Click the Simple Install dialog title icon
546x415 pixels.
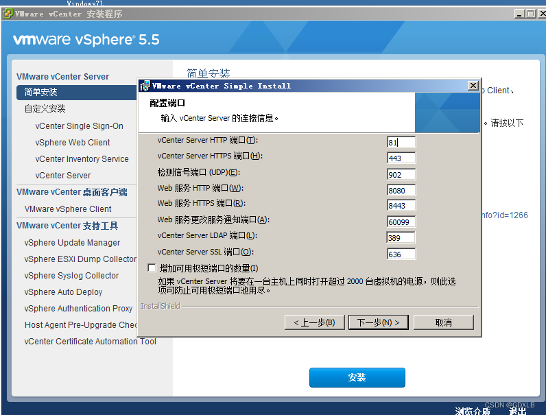pyautogui.click(x=145, y=86)
